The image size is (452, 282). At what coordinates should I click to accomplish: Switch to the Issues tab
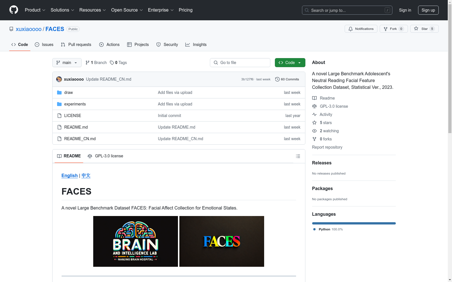tap(44, 45)
